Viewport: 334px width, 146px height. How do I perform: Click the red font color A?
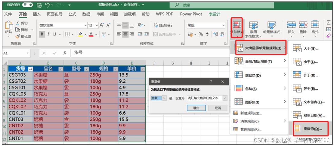(91, 34)
